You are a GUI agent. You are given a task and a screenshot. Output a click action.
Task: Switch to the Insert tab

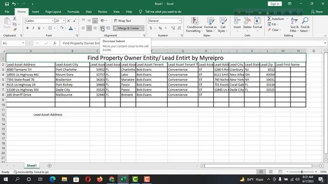click(35, 12)
